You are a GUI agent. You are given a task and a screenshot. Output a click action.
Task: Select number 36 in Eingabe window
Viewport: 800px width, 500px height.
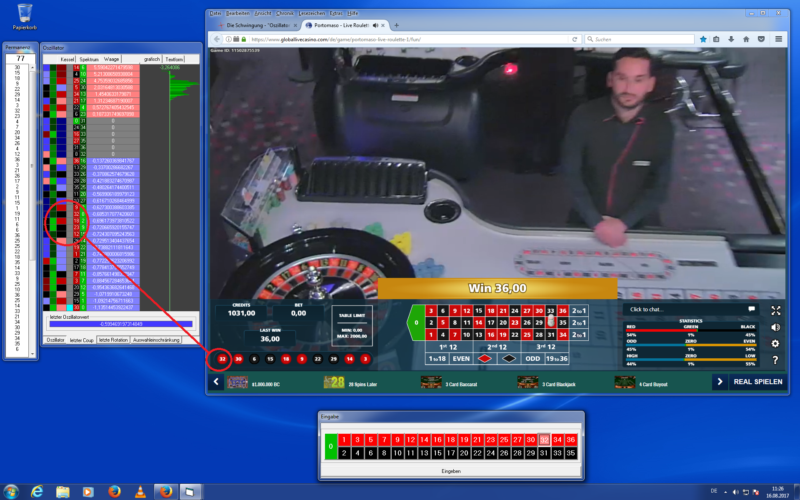point(571,440)
